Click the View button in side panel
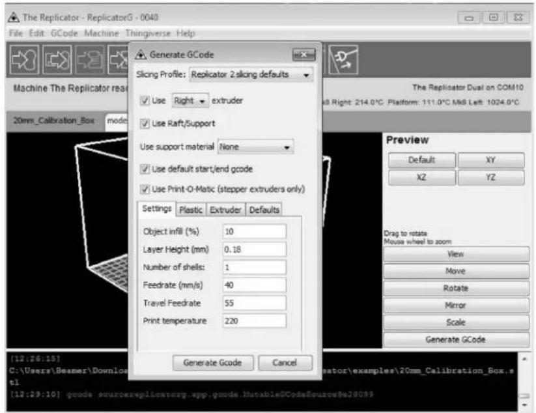Image resolution: width=536 pixels, height=413 pixels. coord(456,254)
